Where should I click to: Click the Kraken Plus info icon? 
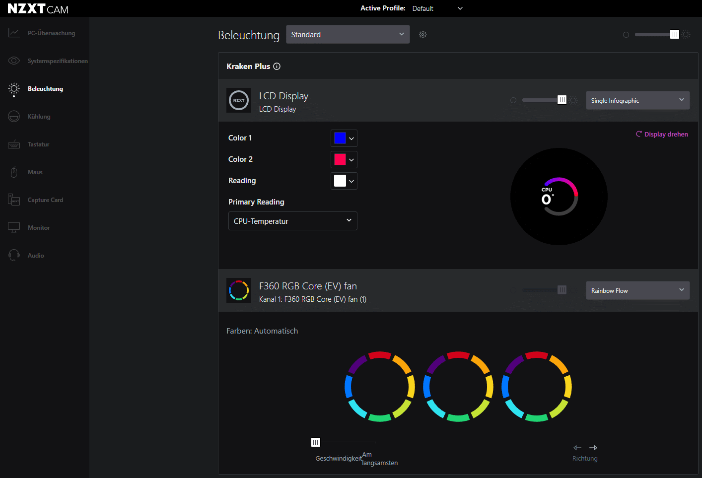pos(277,67)
